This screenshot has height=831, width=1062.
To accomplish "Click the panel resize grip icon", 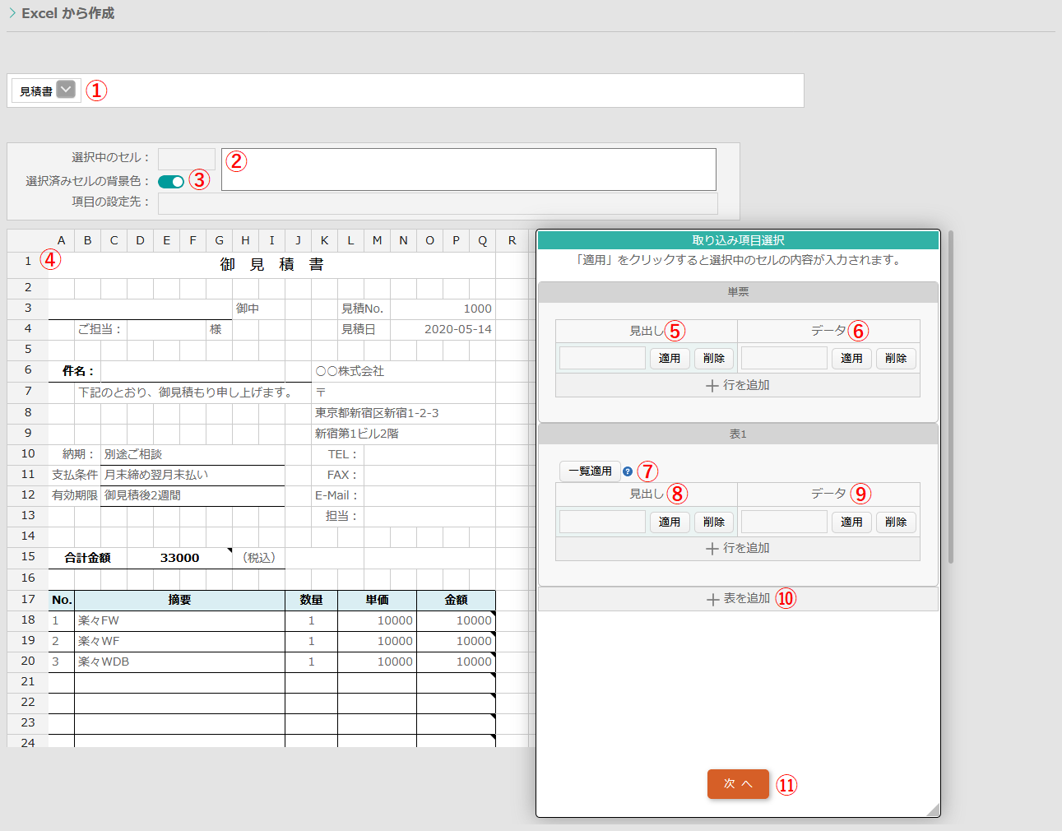I will click(932, 810).
